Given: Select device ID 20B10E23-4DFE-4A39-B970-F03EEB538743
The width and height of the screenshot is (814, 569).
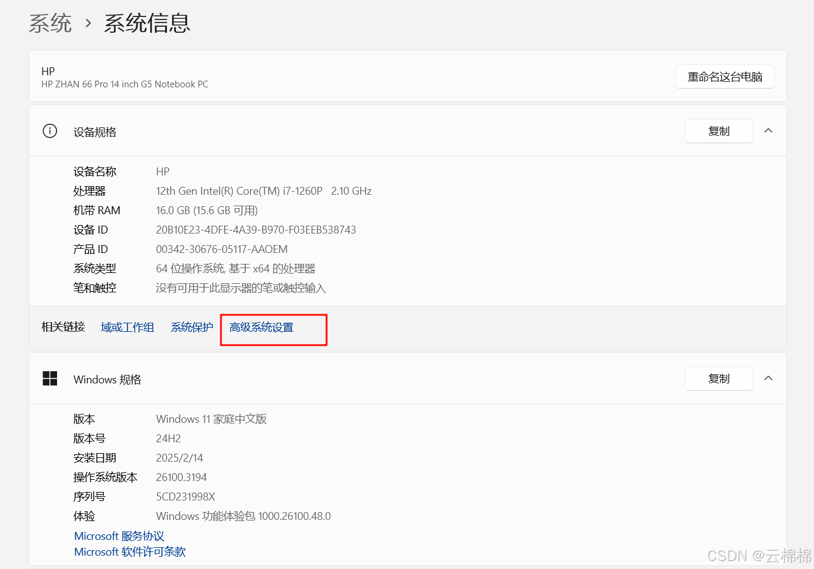Looking at the screenshot, I should pyautogui.click(x=256, y=230).
